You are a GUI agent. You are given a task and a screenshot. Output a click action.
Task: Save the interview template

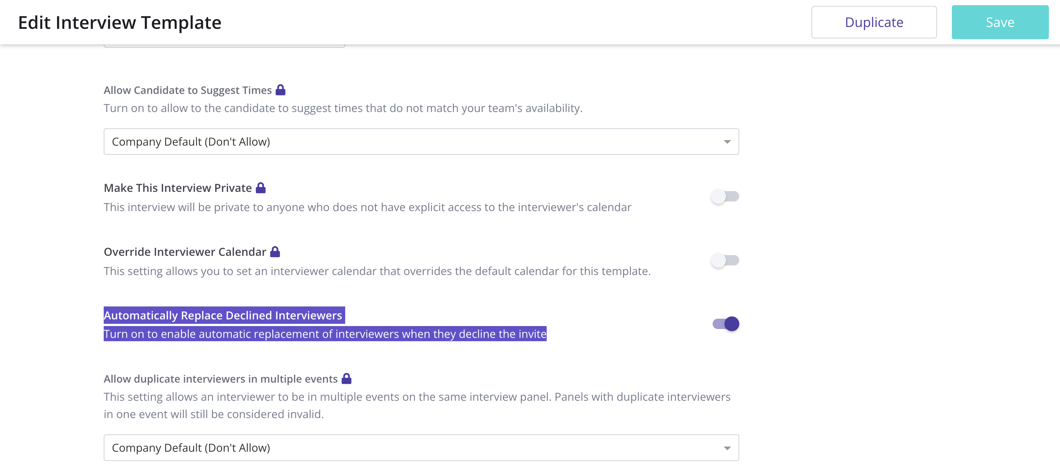(x=1000, y=22)
